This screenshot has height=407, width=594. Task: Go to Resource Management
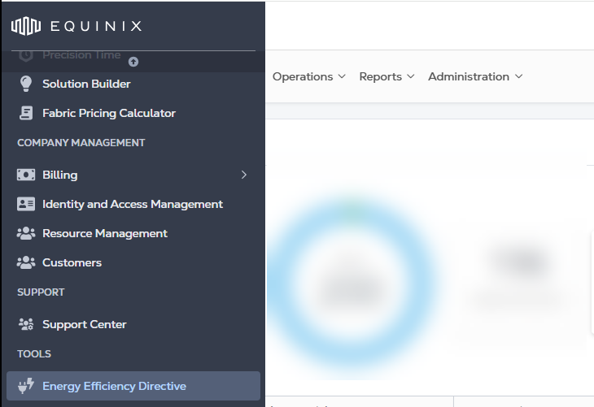tap(105, 233)
